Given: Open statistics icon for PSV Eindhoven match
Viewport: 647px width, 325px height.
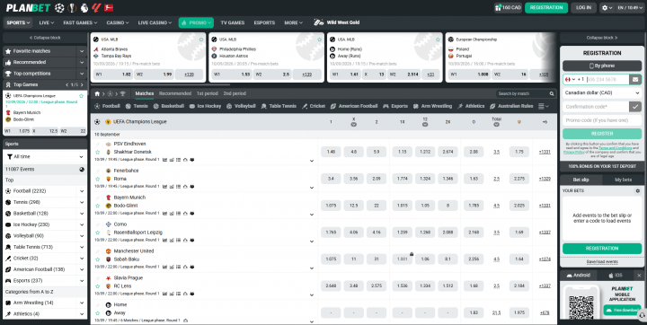Looking at the screenshot, I should click(x=165, y=160).
